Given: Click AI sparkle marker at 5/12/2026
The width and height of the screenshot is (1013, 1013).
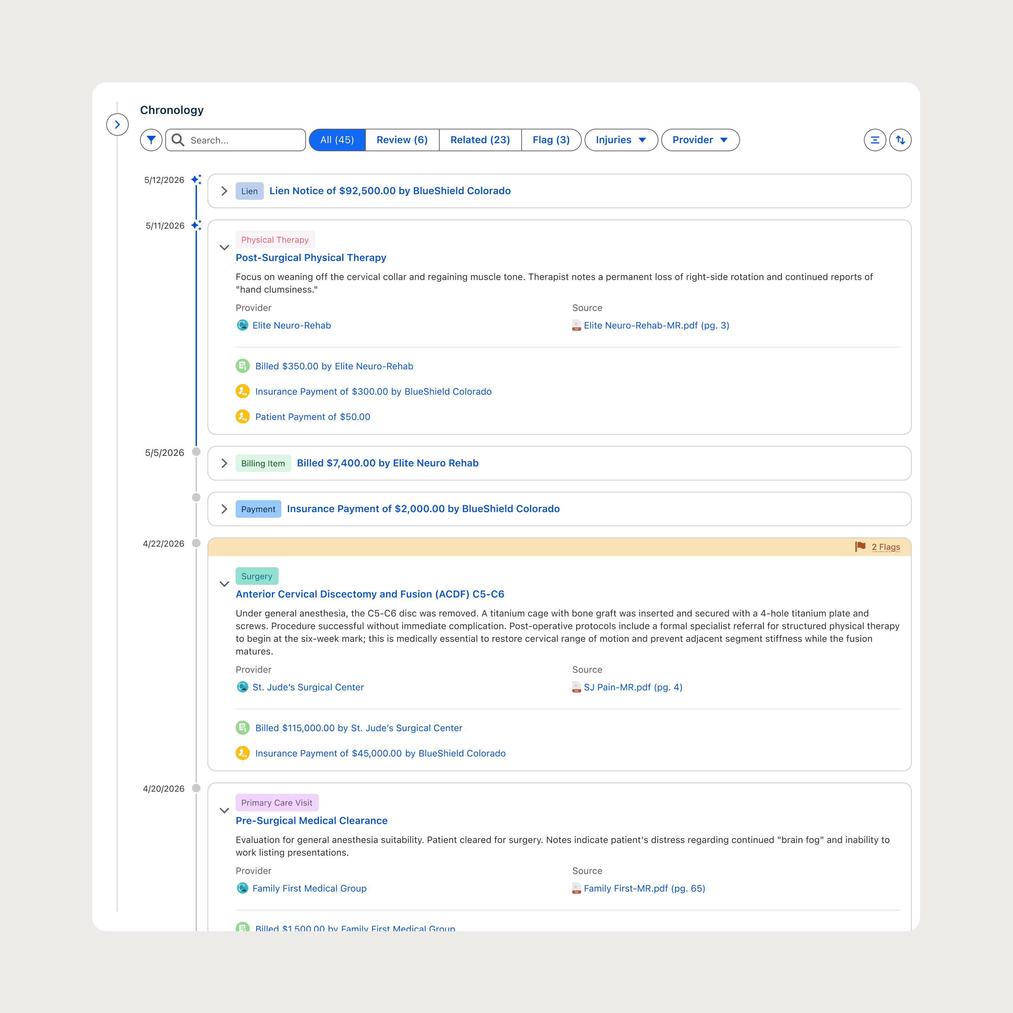Looking at the screenshot, I should 196,179.
